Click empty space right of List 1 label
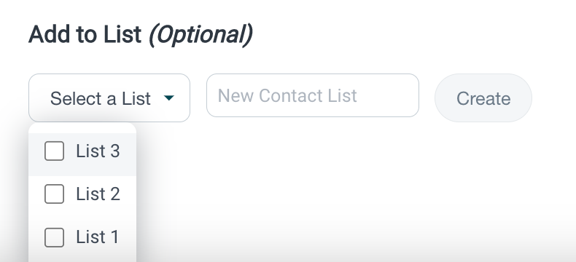 click(x=128, y=237)
